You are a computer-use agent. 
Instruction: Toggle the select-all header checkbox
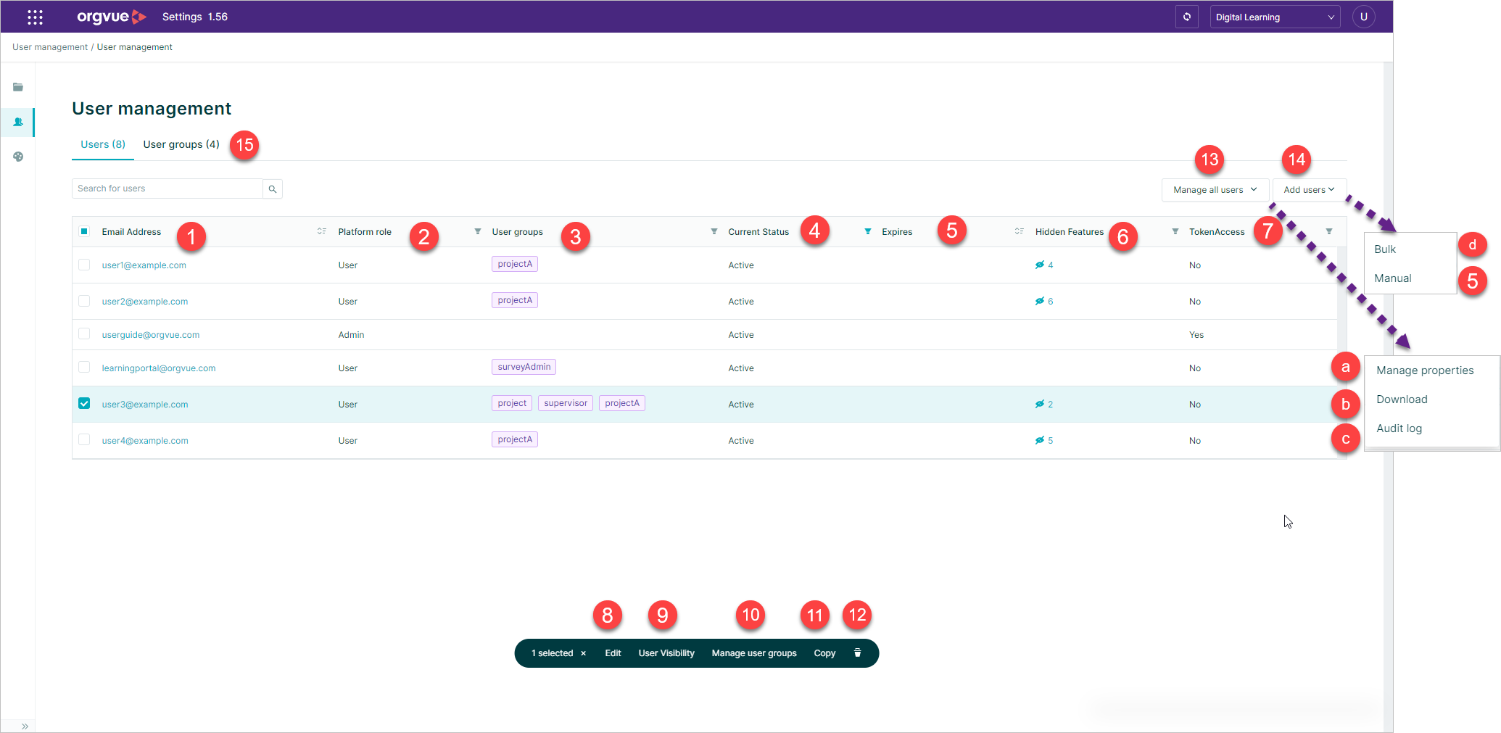[x=84, y=231]
